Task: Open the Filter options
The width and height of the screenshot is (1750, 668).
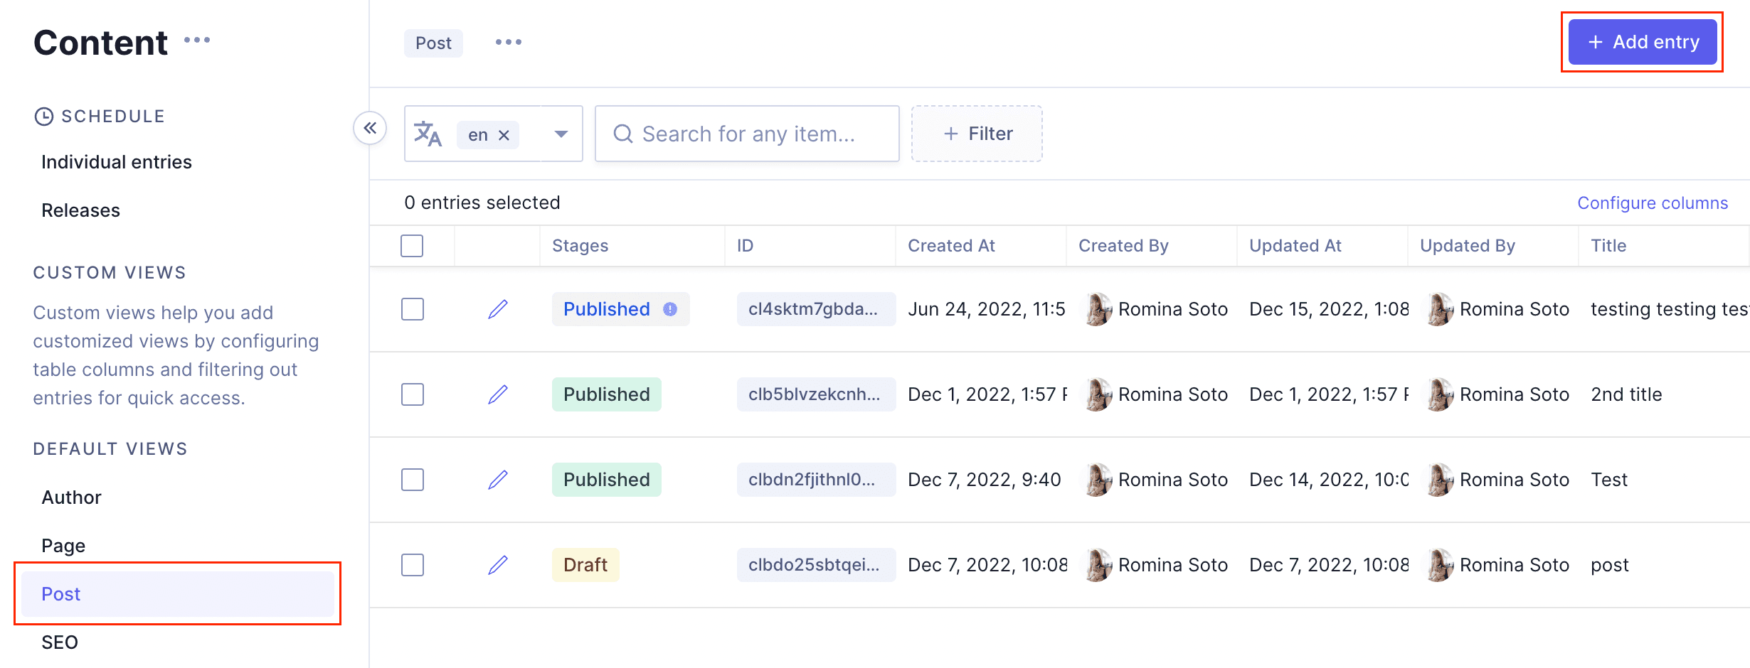Action: 977,134
